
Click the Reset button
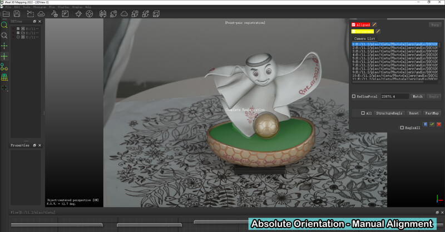[413, 113]
